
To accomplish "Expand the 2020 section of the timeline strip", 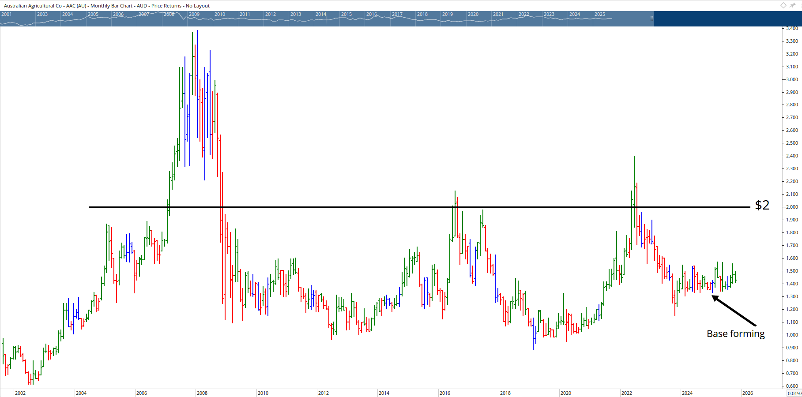I will 472,14.
